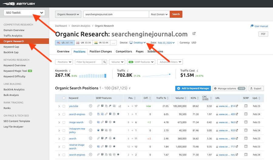
Task: Open the SERP features filter dropdown
Action: (141, 62)
